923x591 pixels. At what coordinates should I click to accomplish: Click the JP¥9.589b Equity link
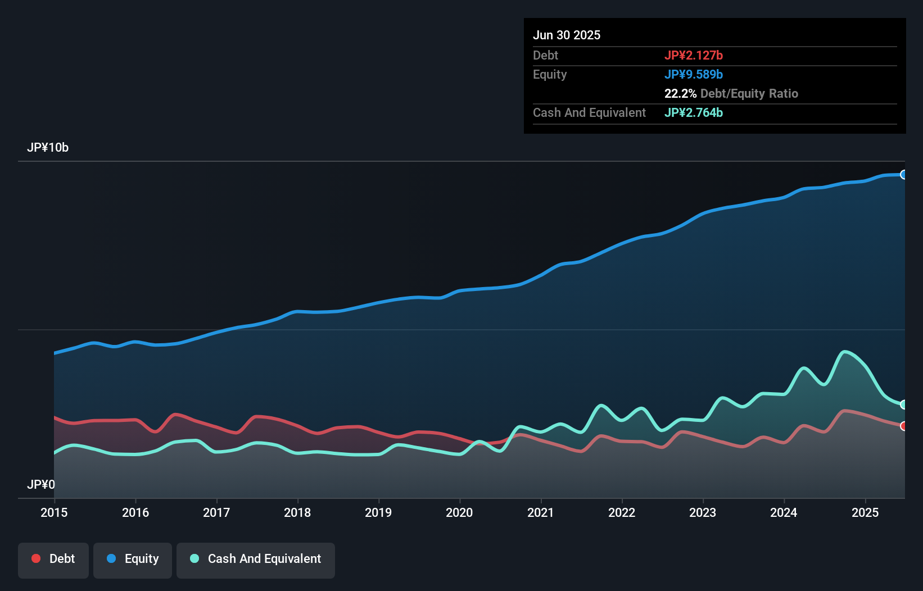(x=694, y=74)
